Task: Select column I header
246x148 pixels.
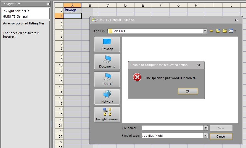Action: tap(214, 5)
